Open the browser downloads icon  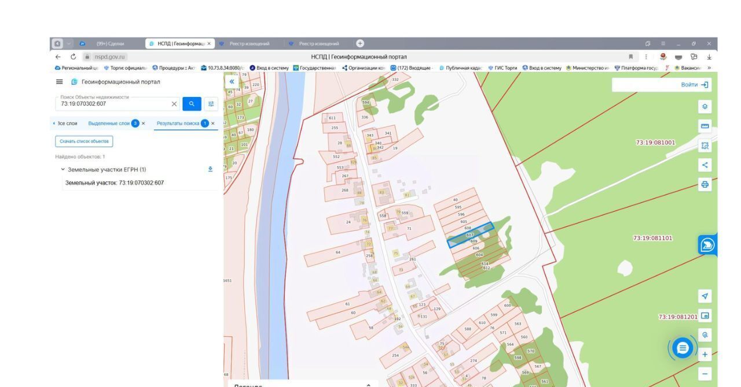[x=709, y=57]
